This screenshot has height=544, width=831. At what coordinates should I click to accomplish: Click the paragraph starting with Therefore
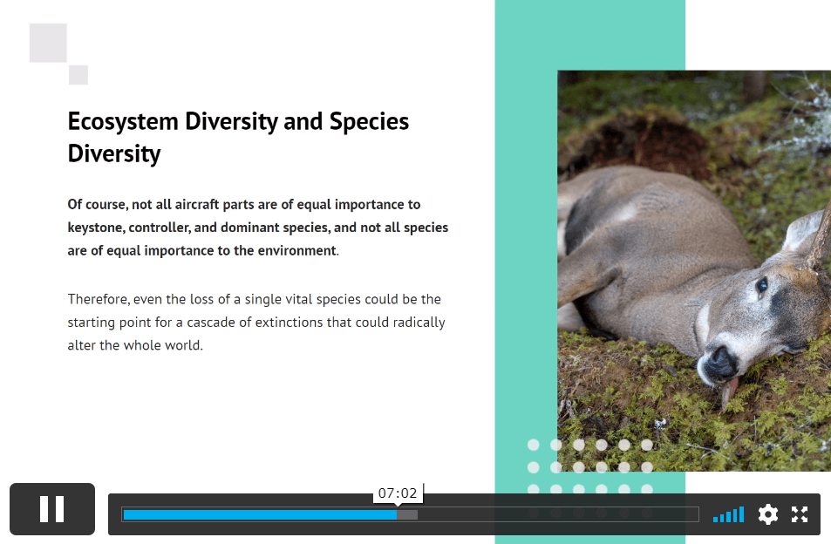tap(256, 322)
